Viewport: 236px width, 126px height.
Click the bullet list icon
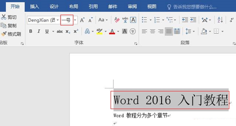[x=144, y=20]
